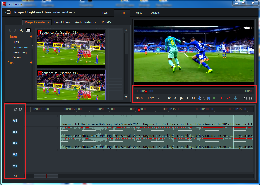
Task: Toggle the A3 track selection
Action: tap(15, 155)
